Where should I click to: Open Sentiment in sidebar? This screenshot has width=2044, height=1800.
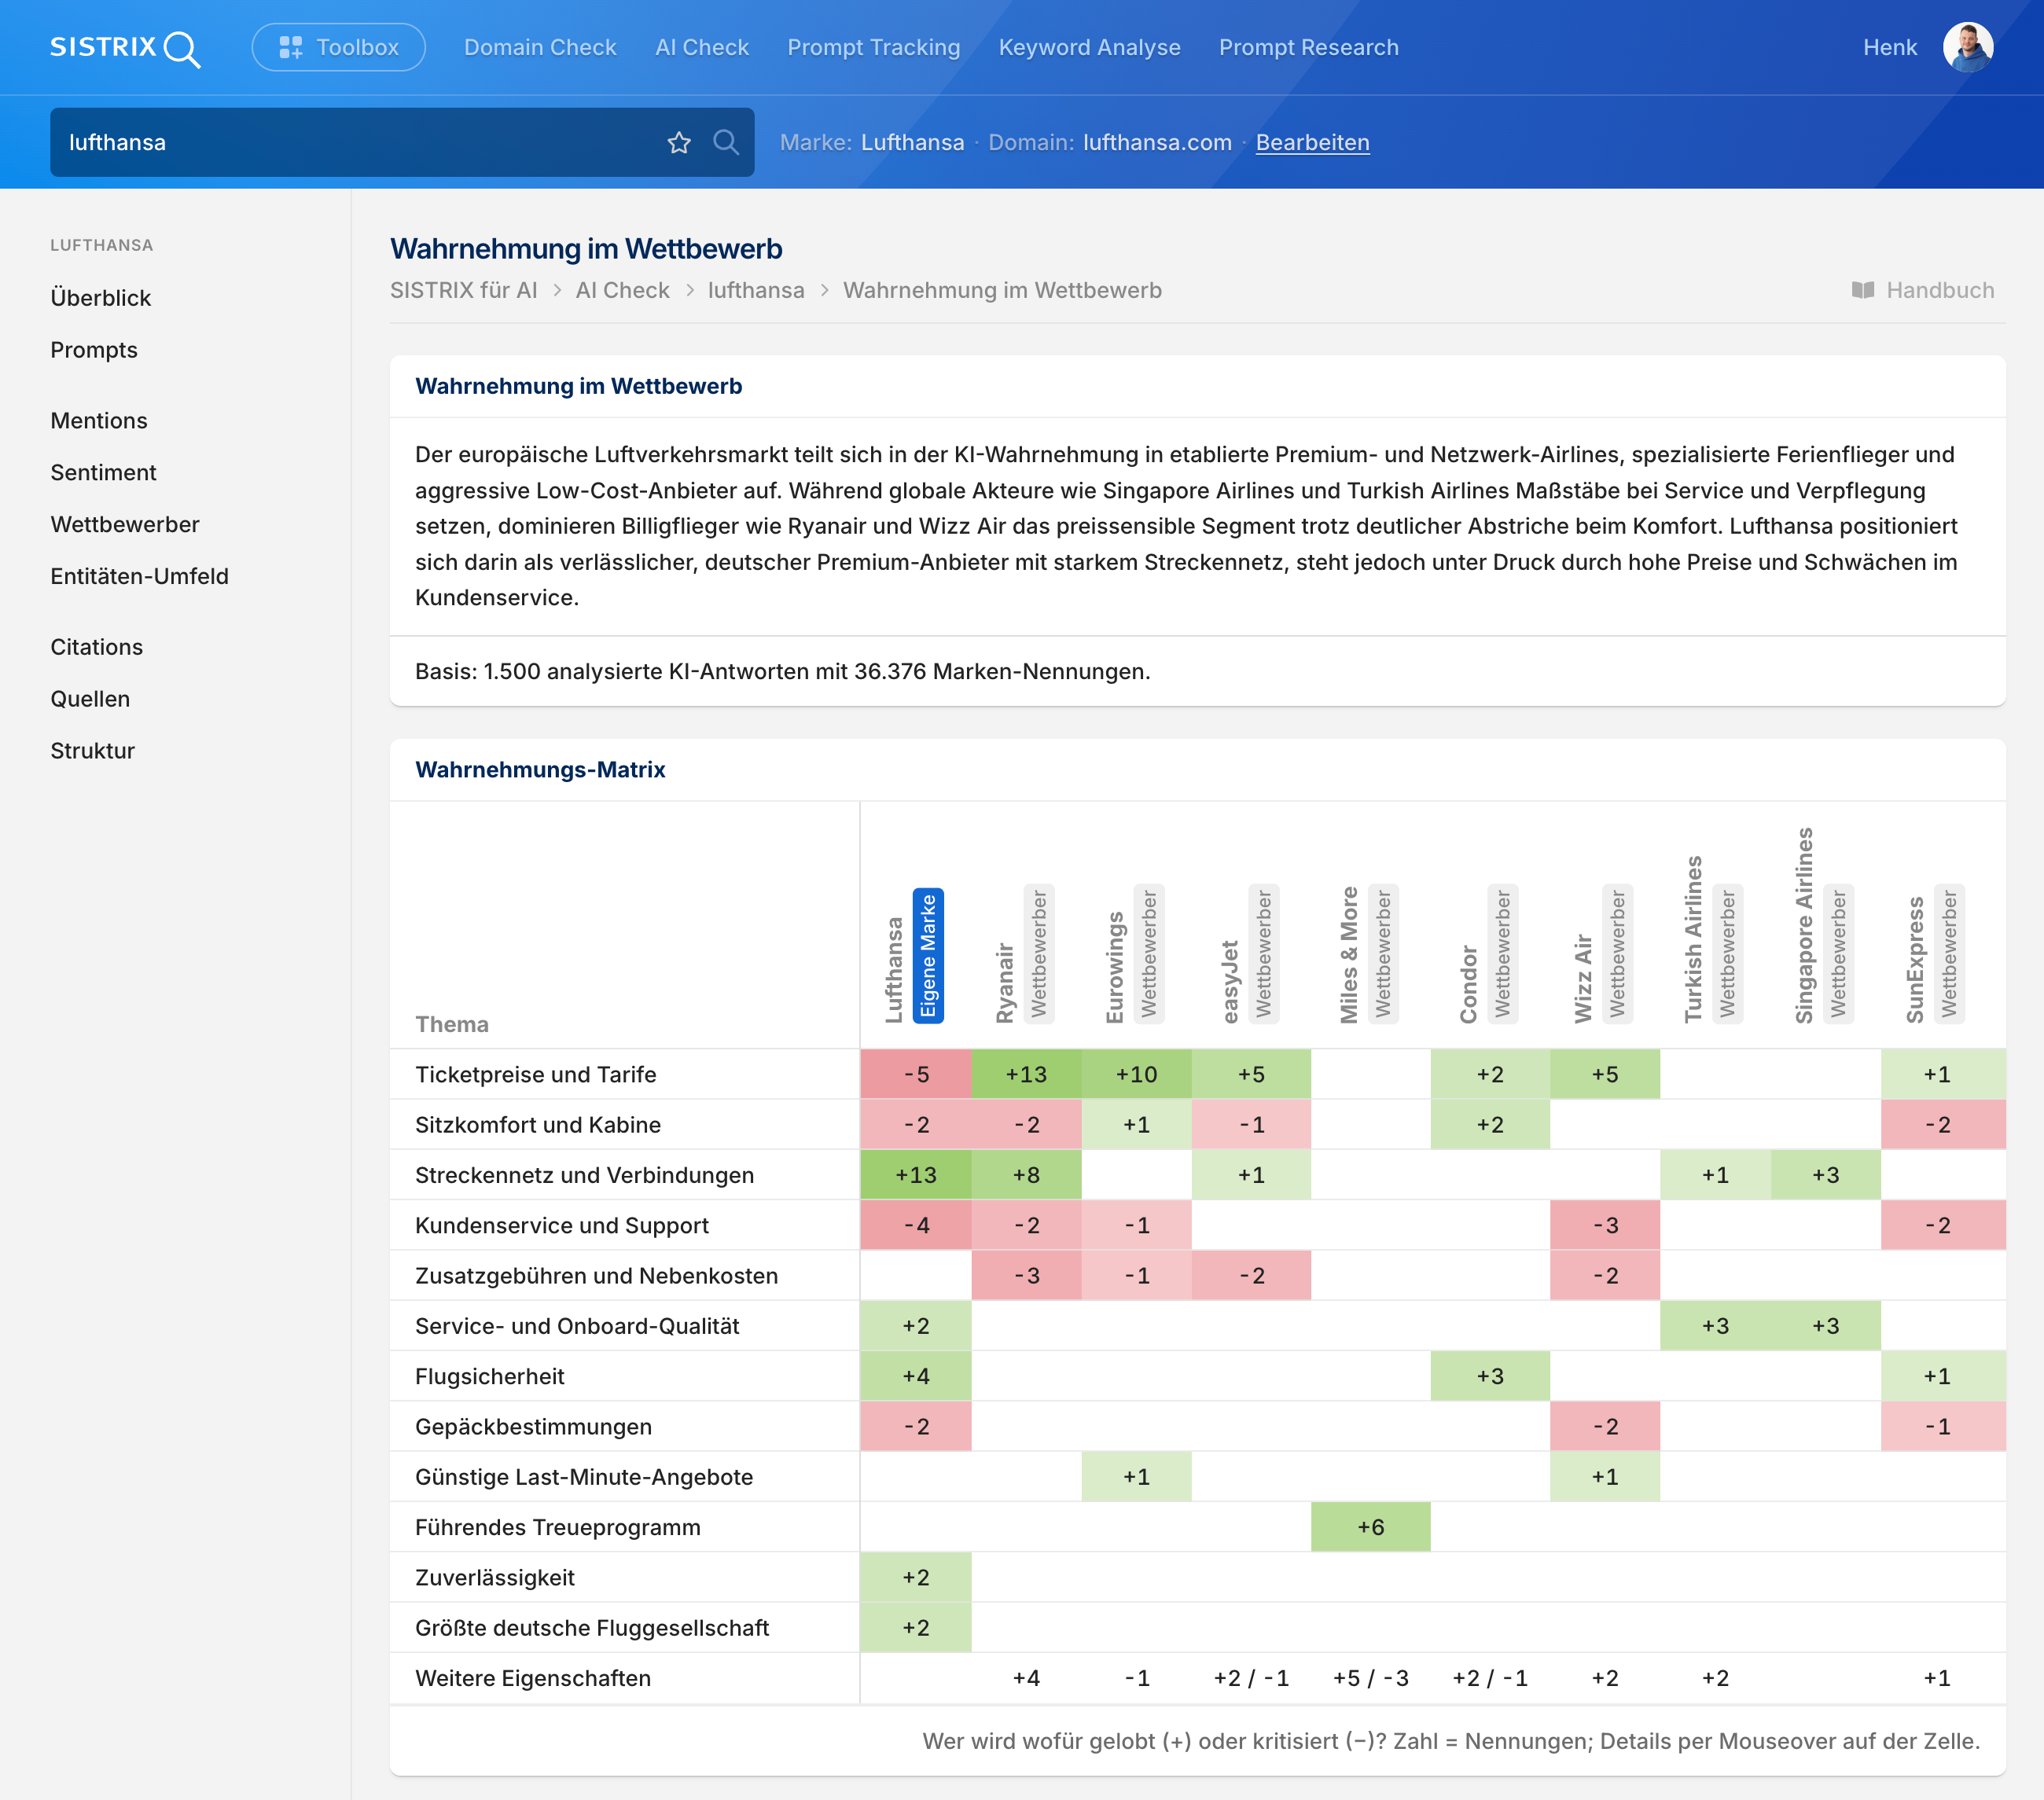103,472
